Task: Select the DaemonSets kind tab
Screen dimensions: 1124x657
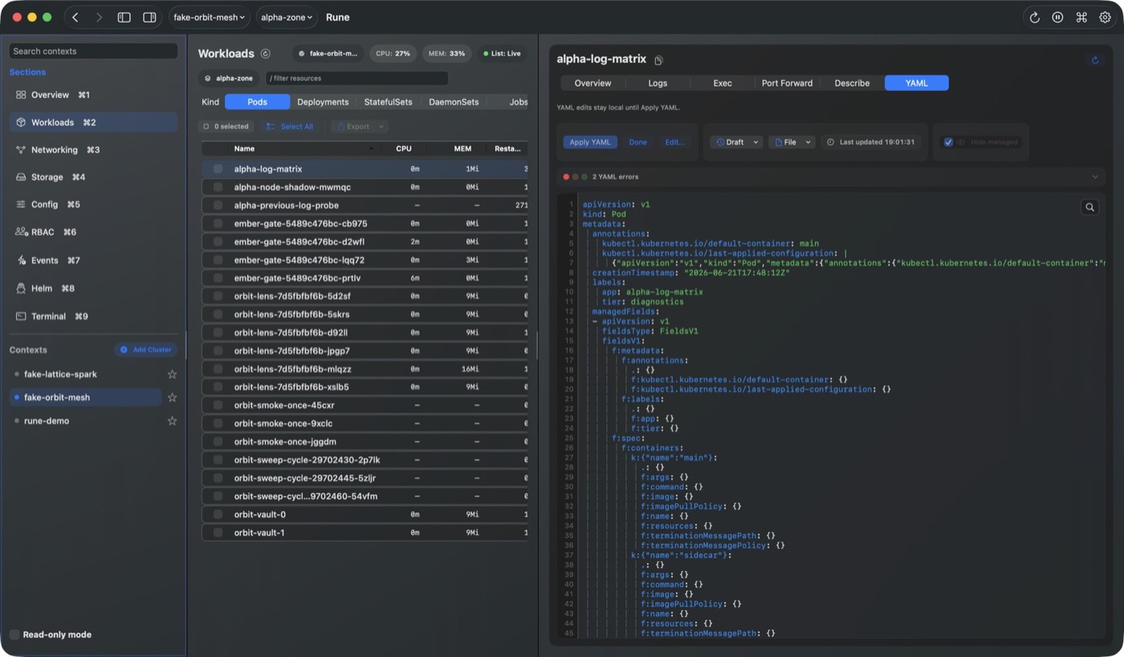Action: tap(454, 102)
